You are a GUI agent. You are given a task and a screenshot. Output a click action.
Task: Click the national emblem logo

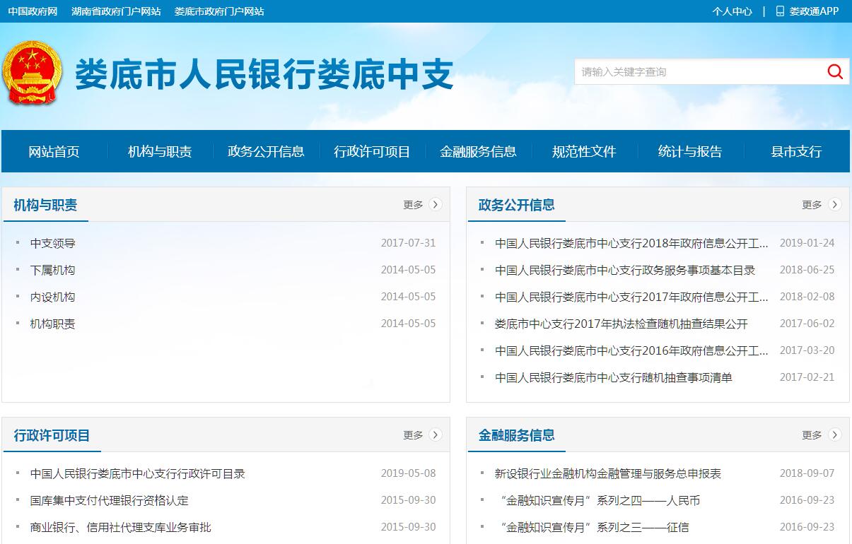(x=33, y=73)
